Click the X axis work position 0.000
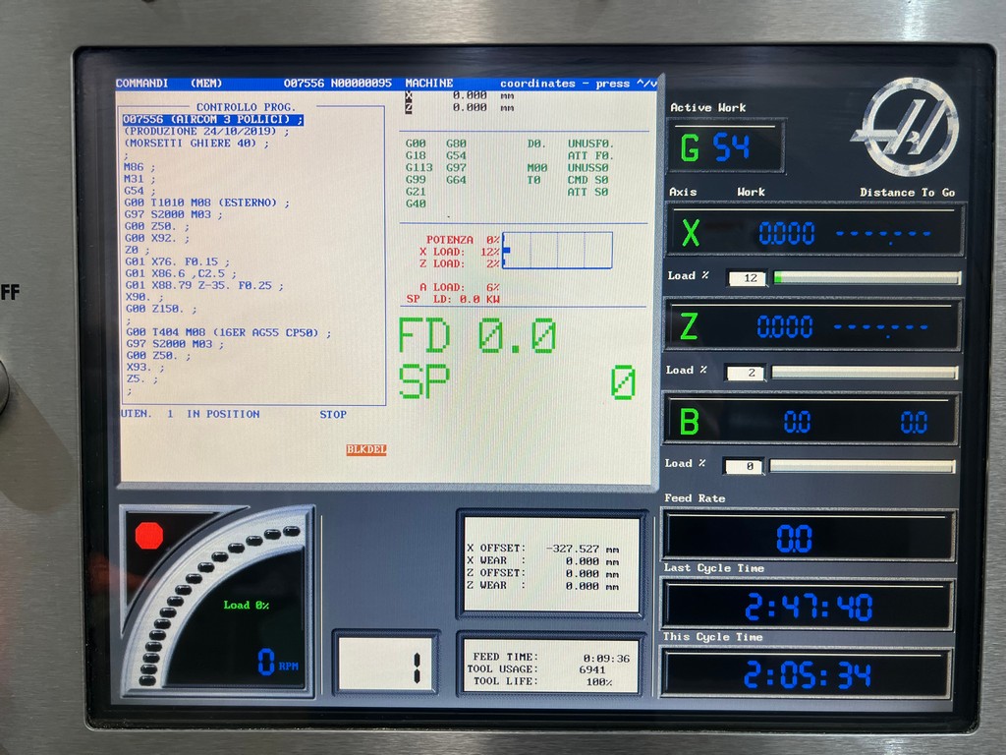This screenshot has height=755, width=1006. click(787, 233)
